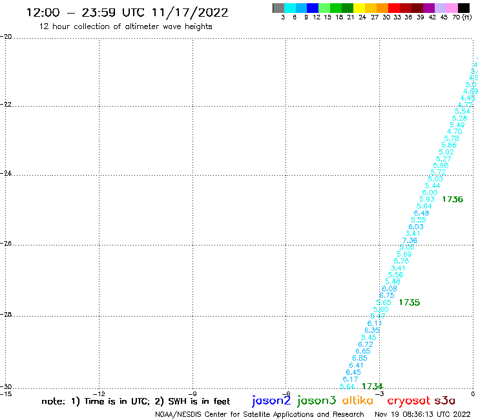Click the green jason3 satellite label
The image size is (478, 420).
(x=317, y=401)
